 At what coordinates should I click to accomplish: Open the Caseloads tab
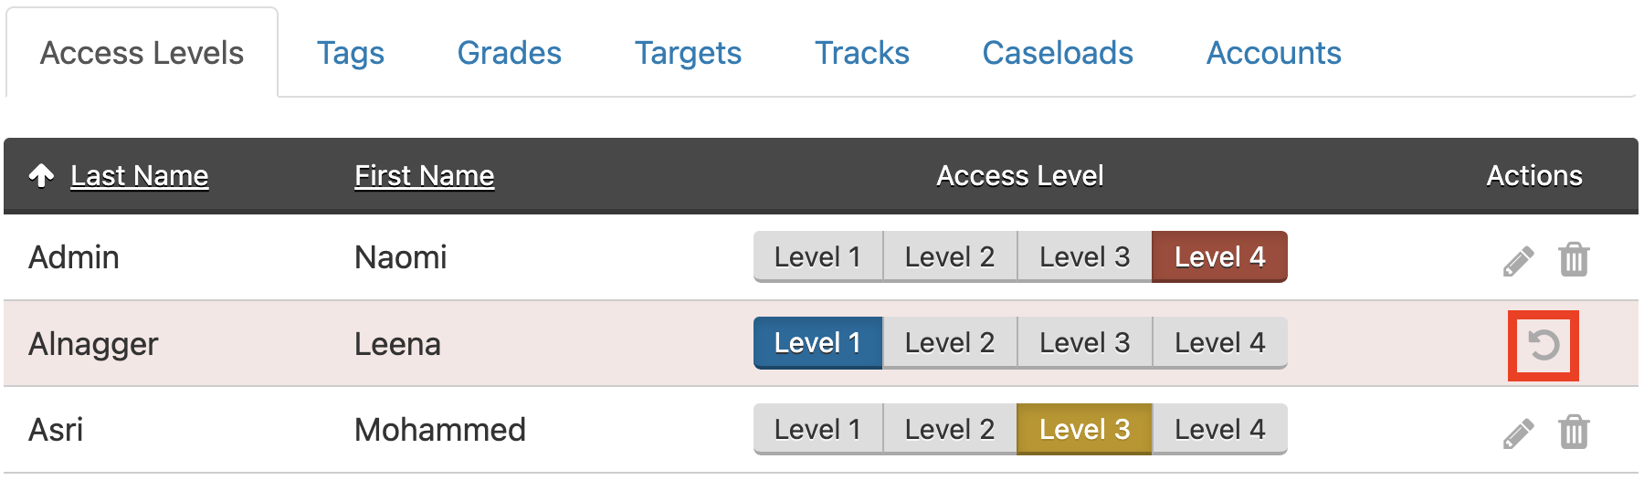(1058, 53)
